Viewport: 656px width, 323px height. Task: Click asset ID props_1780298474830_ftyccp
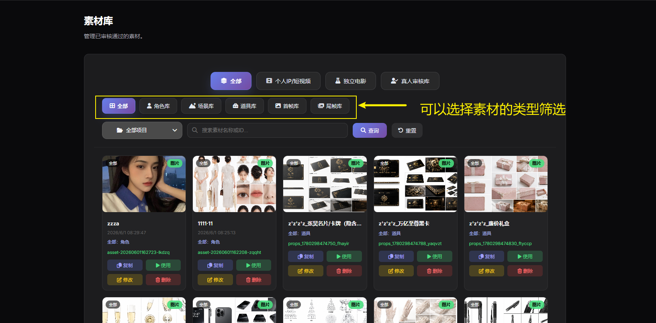501,243
